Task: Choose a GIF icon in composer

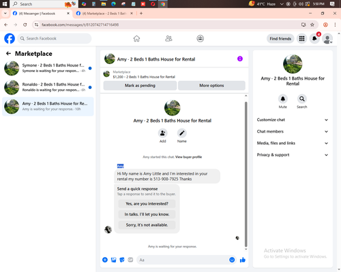Action: pos(130,260)
